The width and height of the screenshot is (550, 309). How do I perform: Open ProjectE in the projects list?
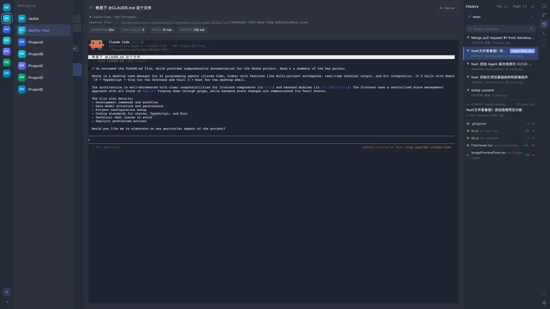(x=43, y=89)
